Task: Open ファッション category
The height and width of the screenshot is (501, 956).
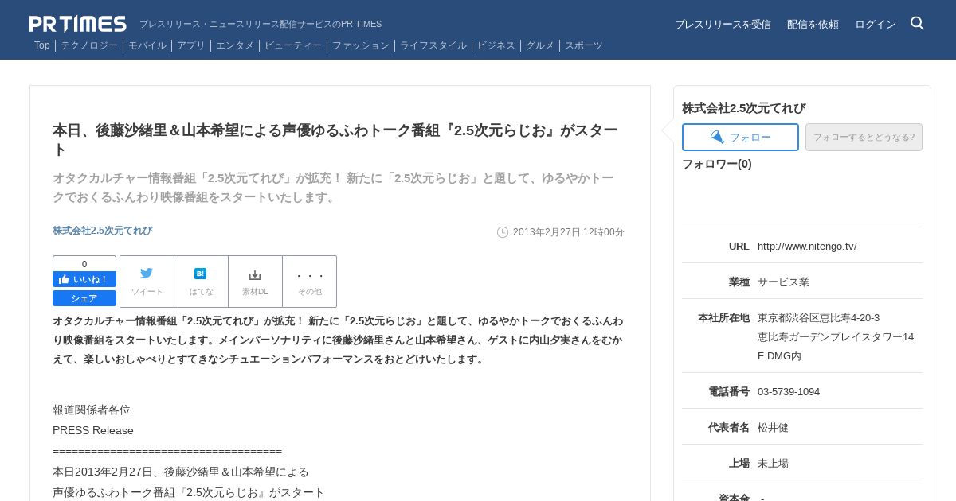Action: 361,45
